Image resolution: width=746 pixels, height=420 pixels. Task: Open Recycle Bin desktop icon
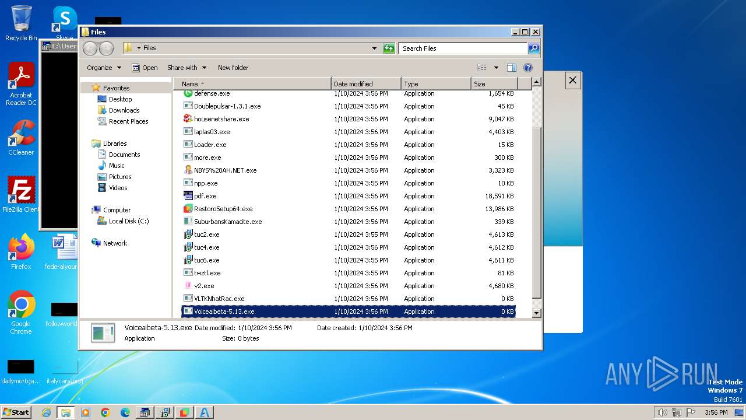click(x=21, y=23)
